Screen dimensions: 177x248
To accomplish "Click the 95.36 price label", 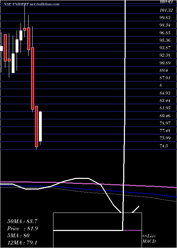I will tap(165, 40).
